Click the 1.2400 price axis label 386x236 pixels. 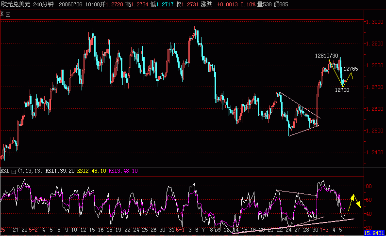[x=375, y=152]
